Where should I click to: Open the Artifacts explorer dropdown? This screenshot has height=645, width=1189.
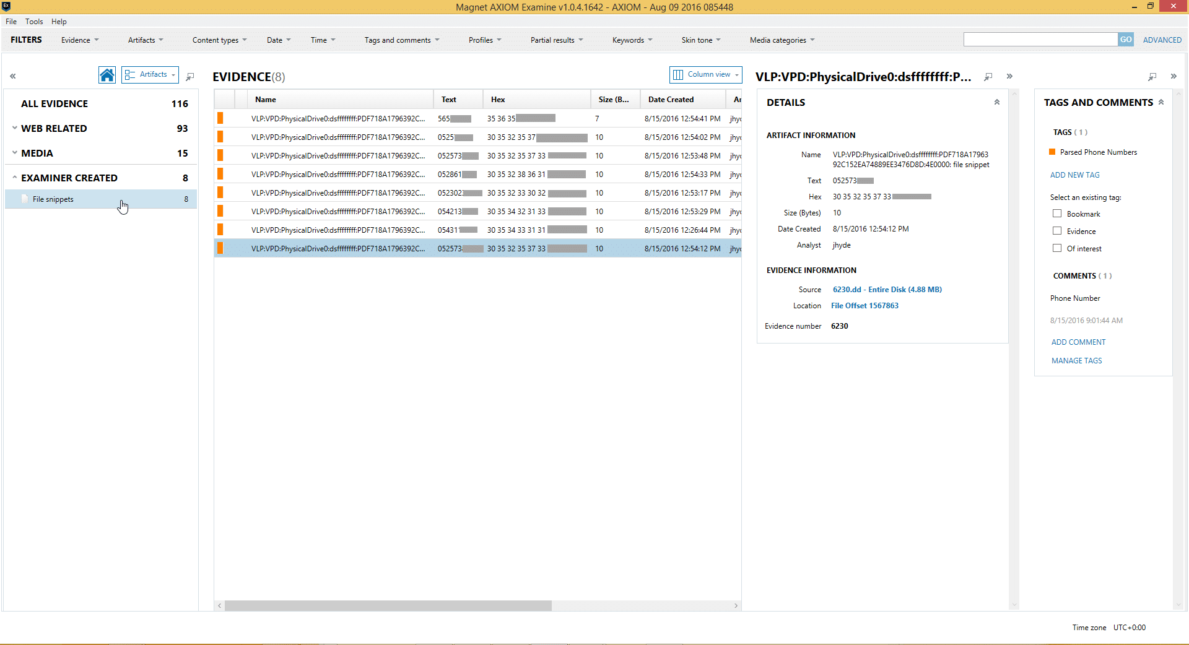tap(150, 74)
